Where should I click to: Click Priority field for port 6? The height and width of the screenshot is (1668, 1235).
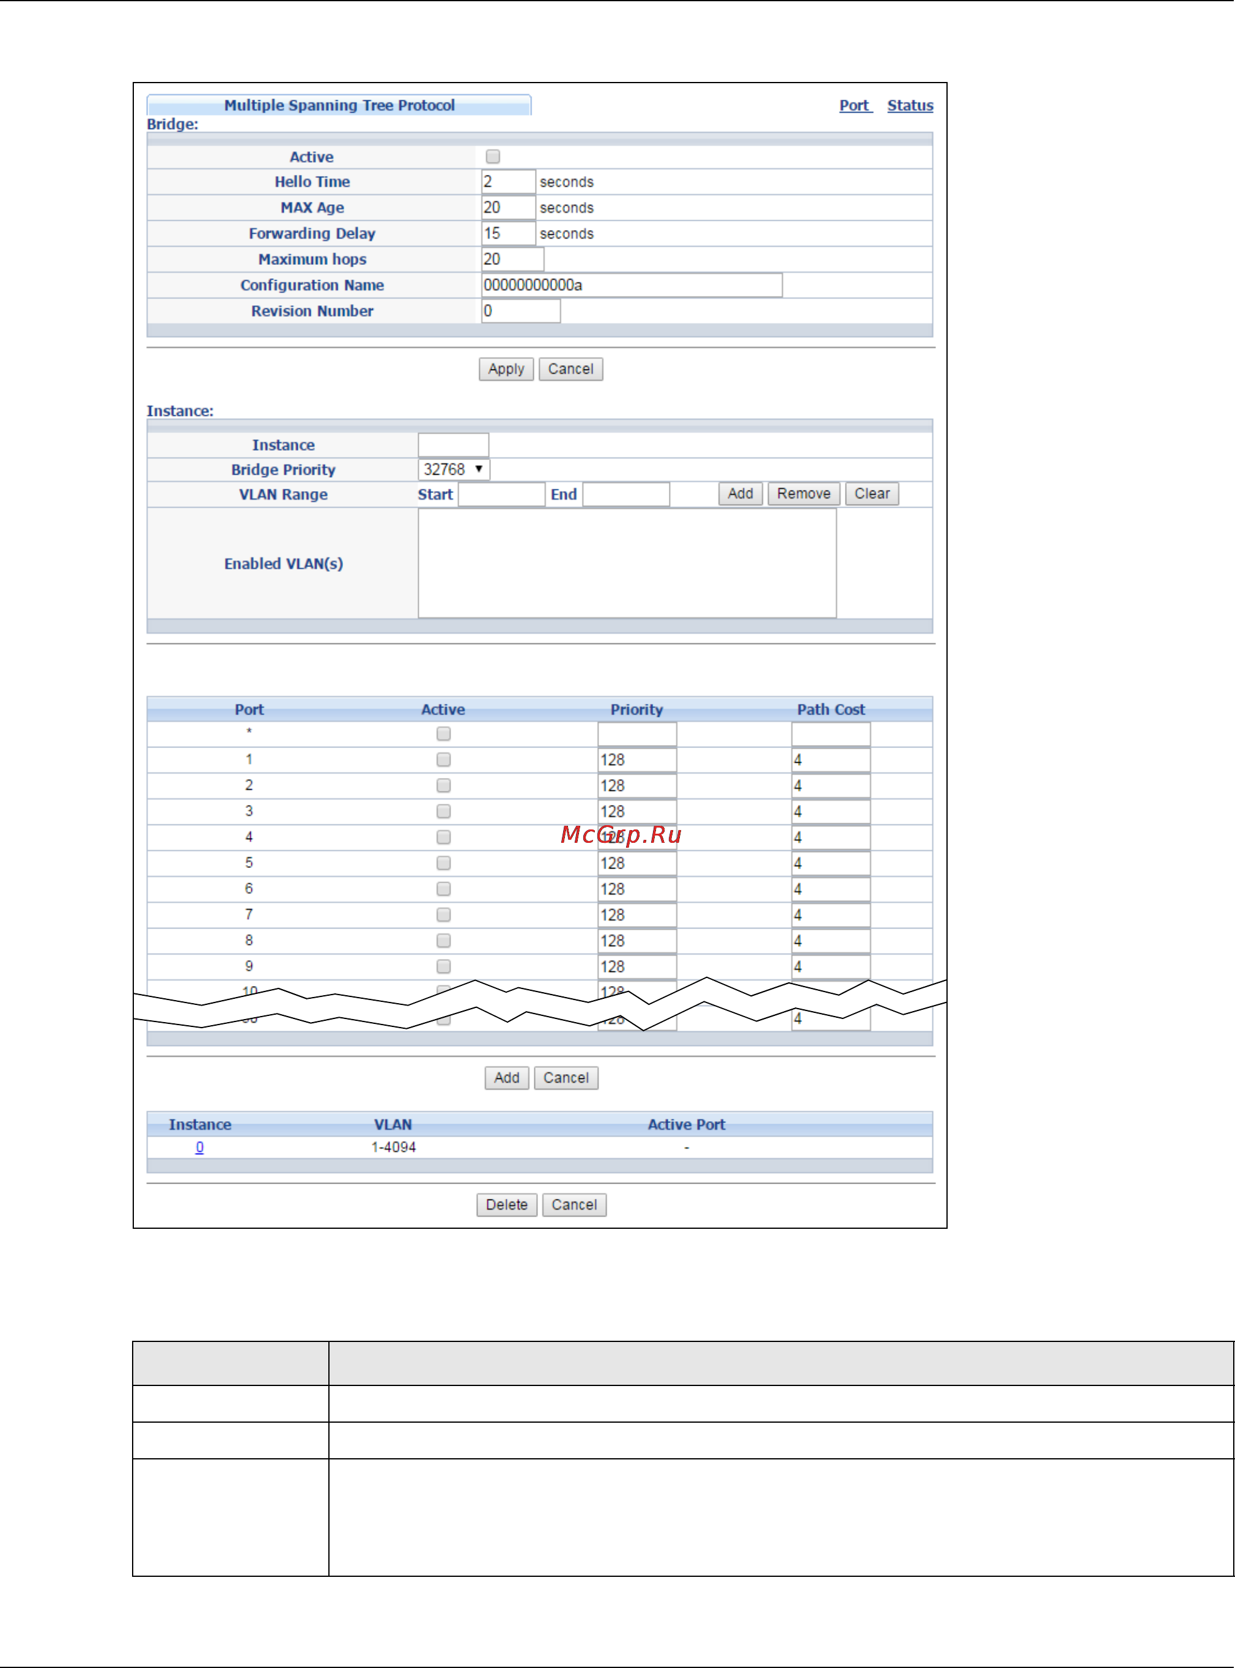coord(637,889)
